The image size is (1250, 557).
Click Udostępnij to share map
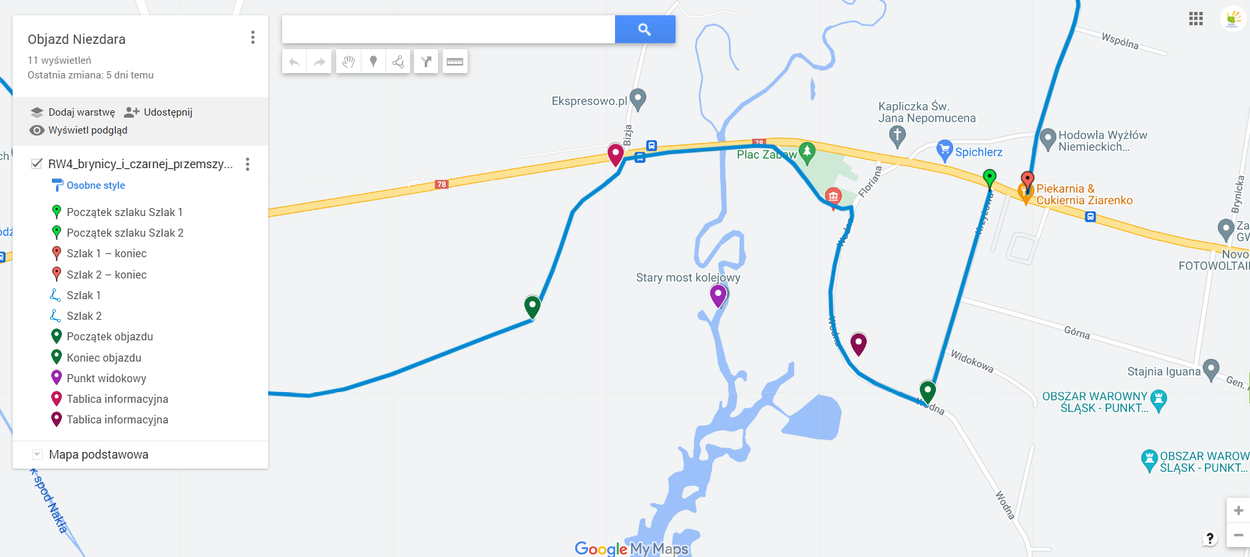click(158, 112)
